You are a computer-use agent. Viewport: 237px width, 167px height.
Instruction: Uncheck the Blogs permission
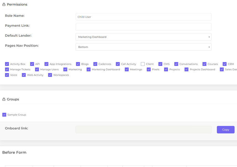(78, 64)
